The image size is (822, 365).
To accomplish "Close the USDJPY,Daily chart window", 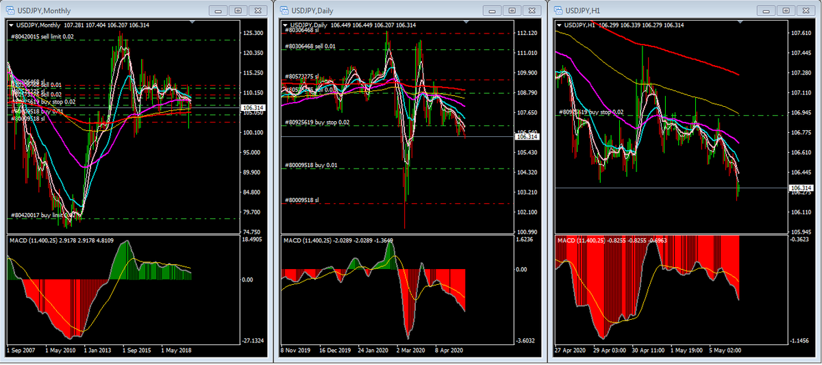I will (532, 10).
